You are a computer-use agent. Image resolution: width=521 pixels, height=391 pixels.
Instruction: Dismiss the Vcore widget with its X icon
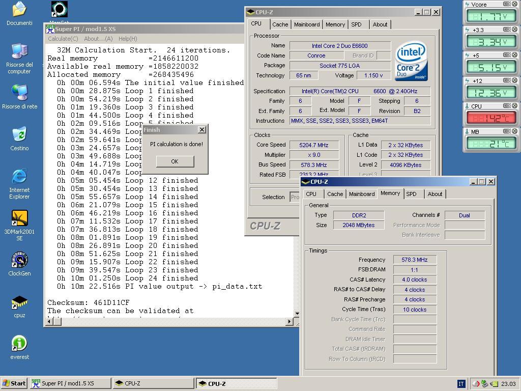click(x=514, y=4)
